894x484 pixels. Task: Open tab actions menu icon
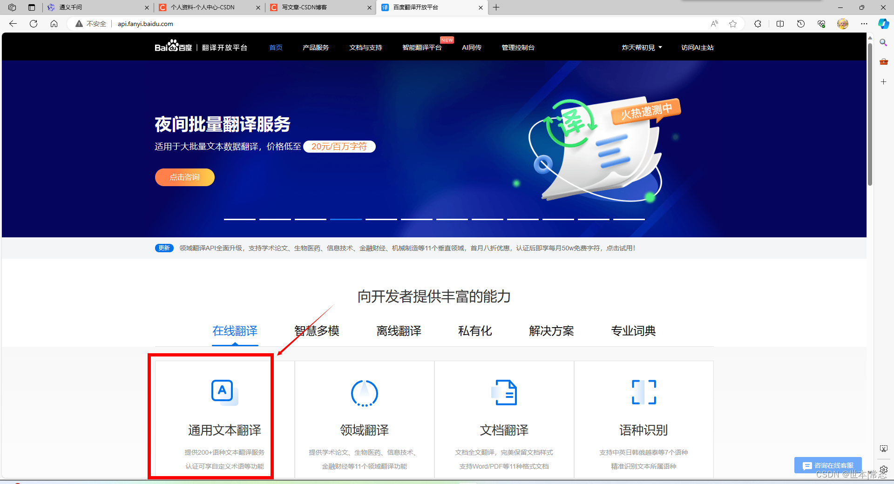pos(32,7)
